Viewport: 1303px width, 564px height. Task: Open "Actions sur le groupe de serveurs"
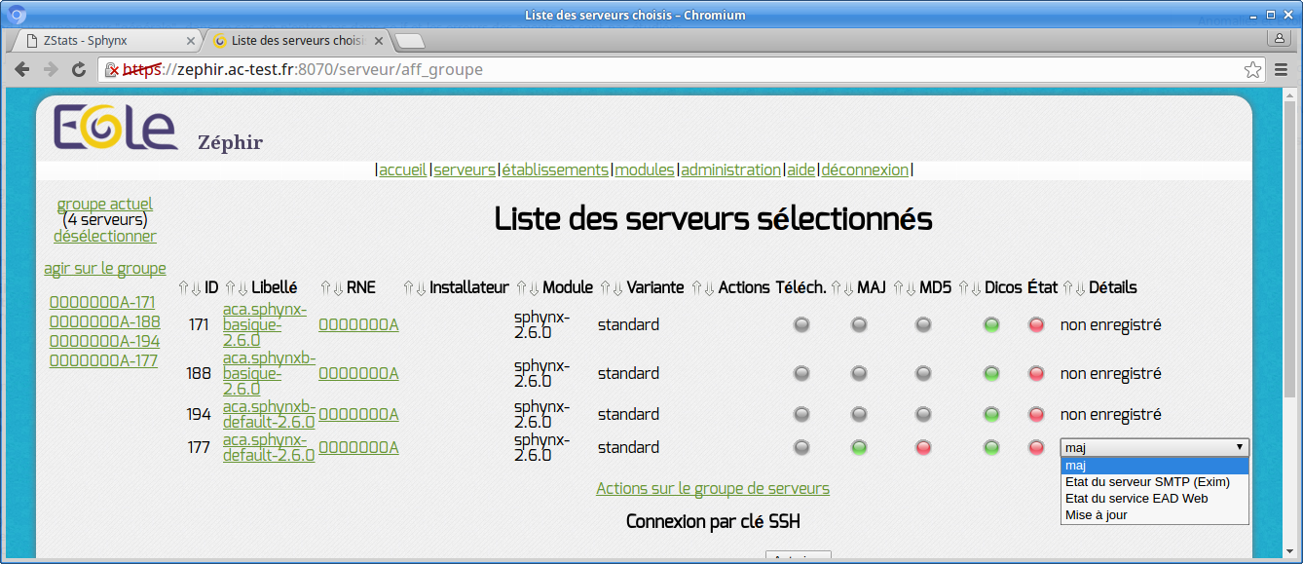coord(713,488)
